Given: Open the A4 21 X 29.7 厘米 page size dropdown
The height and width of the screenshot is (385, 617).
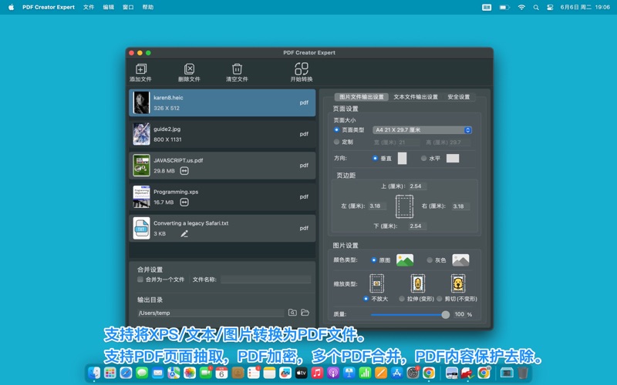Looking at the screenshot, I should tap(422, 130).
